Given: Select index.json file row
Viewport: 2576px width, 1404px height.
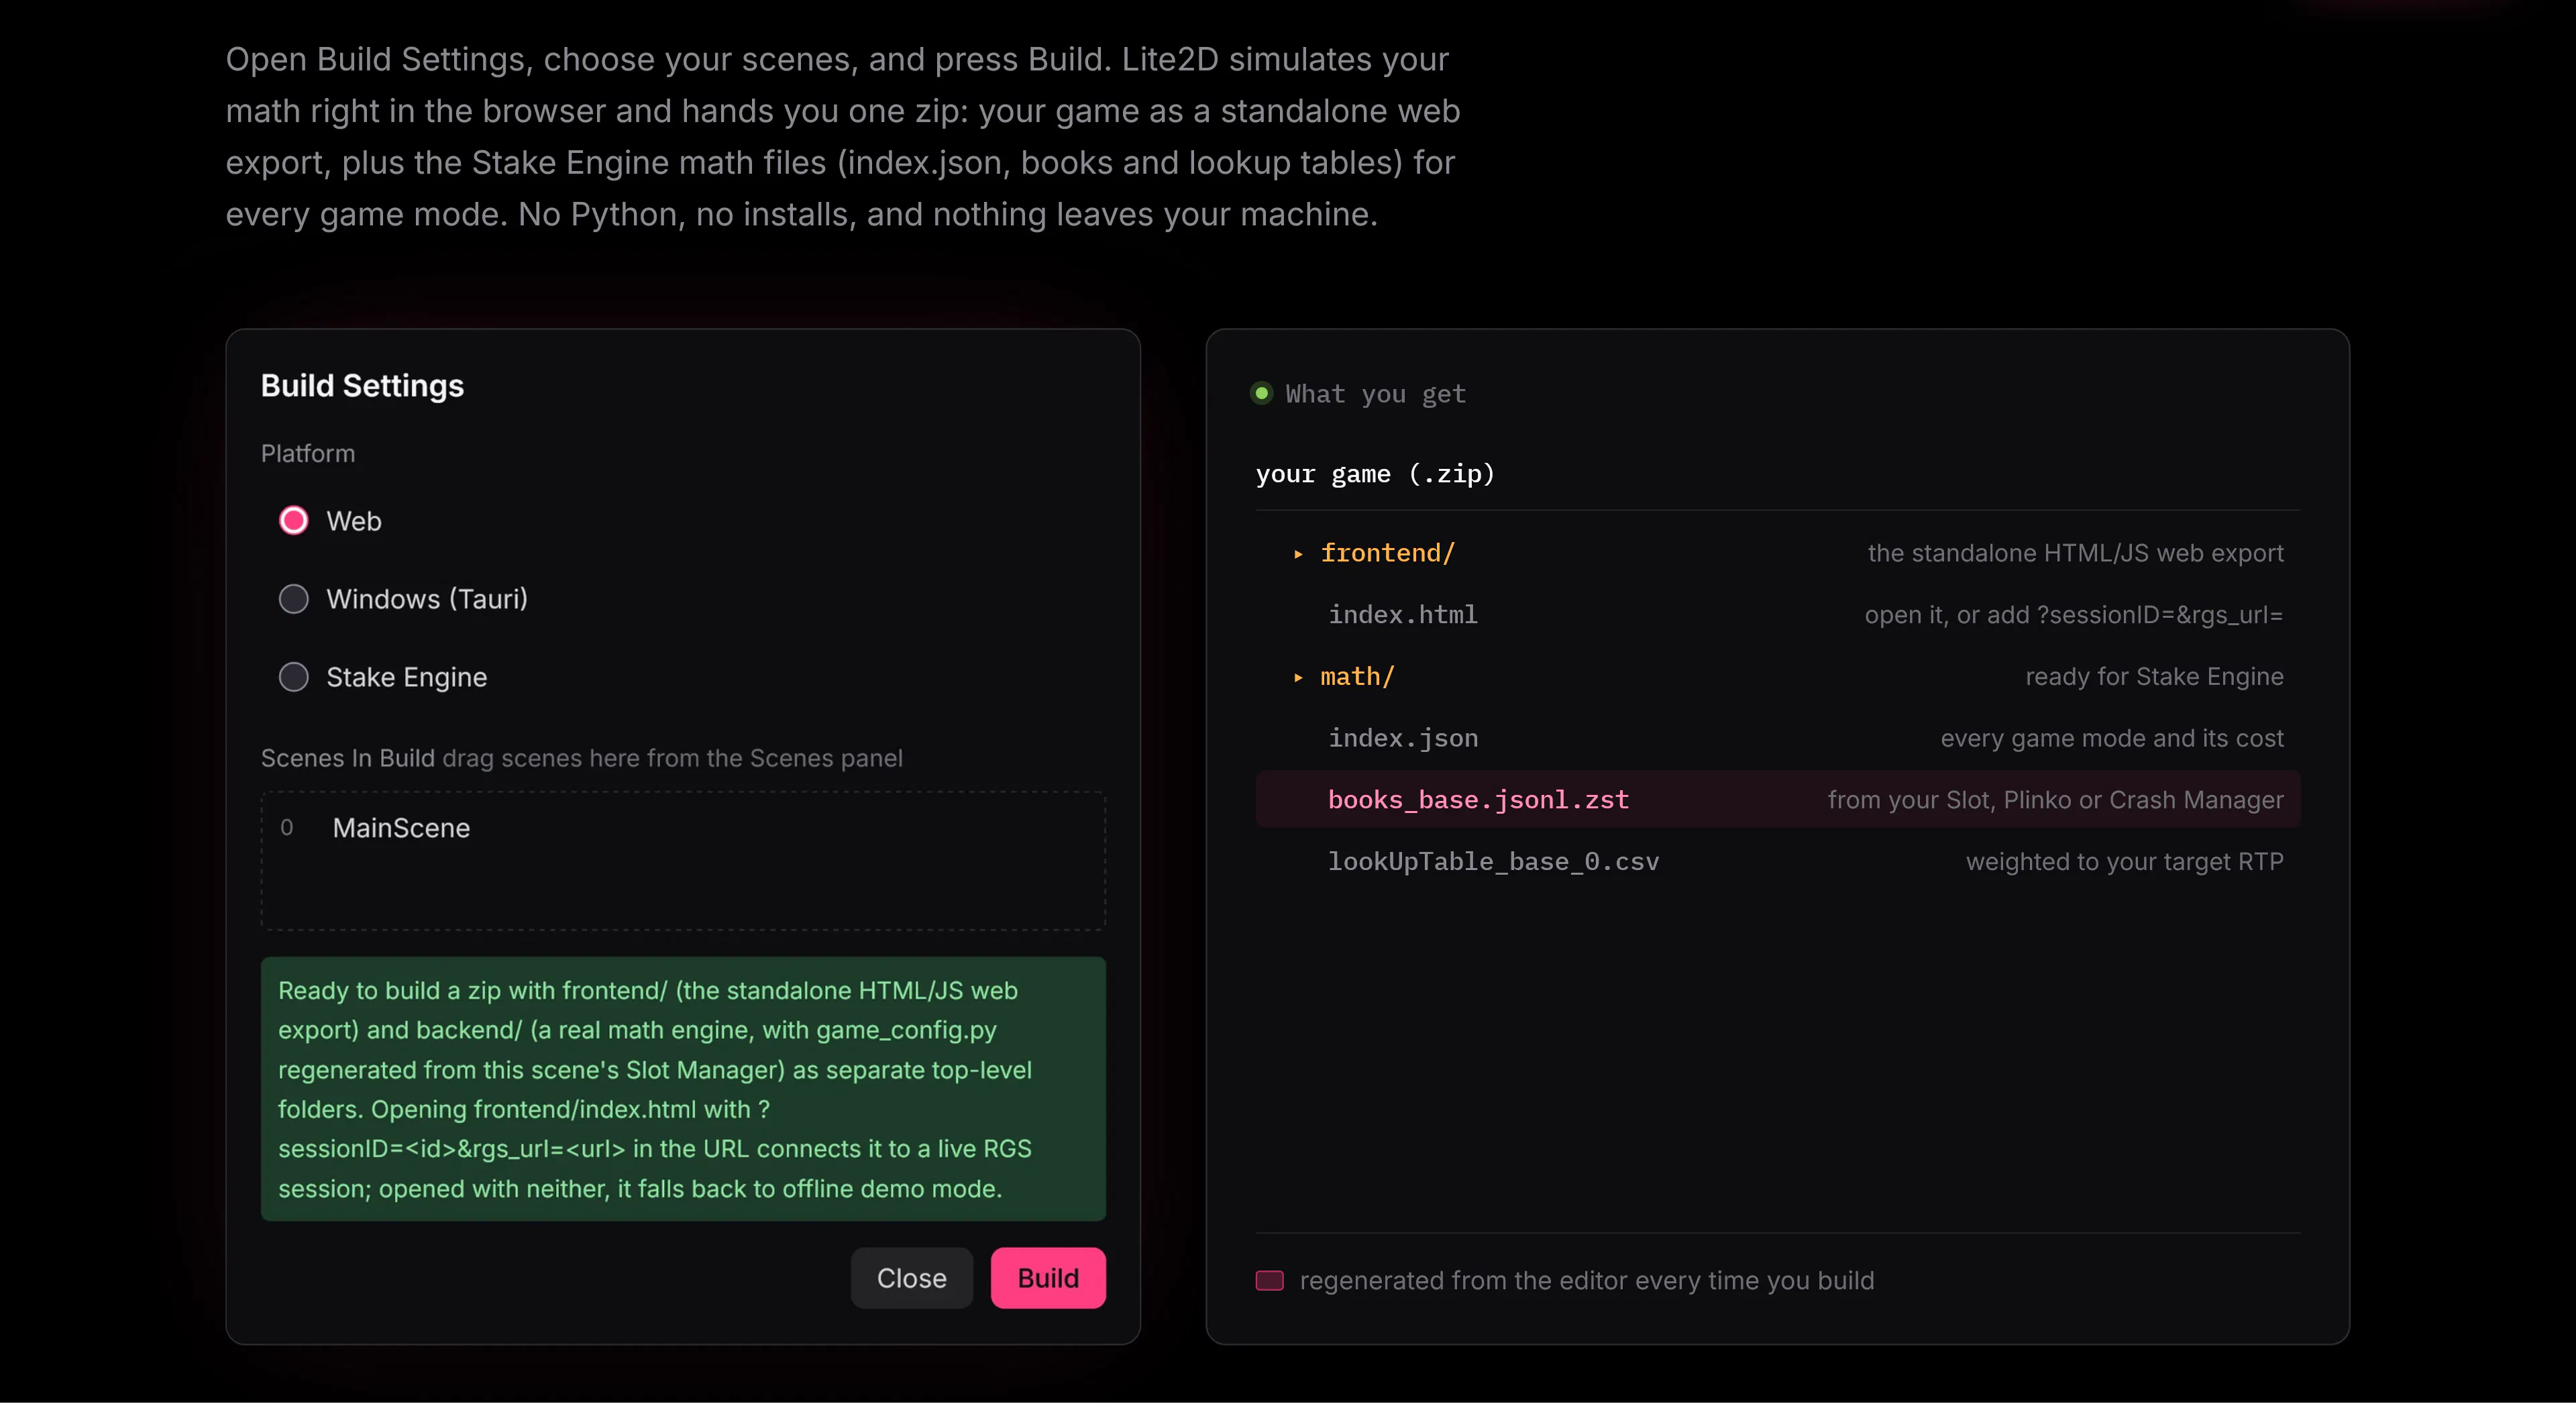Looking at the screenshot, I should [1778, 738].
